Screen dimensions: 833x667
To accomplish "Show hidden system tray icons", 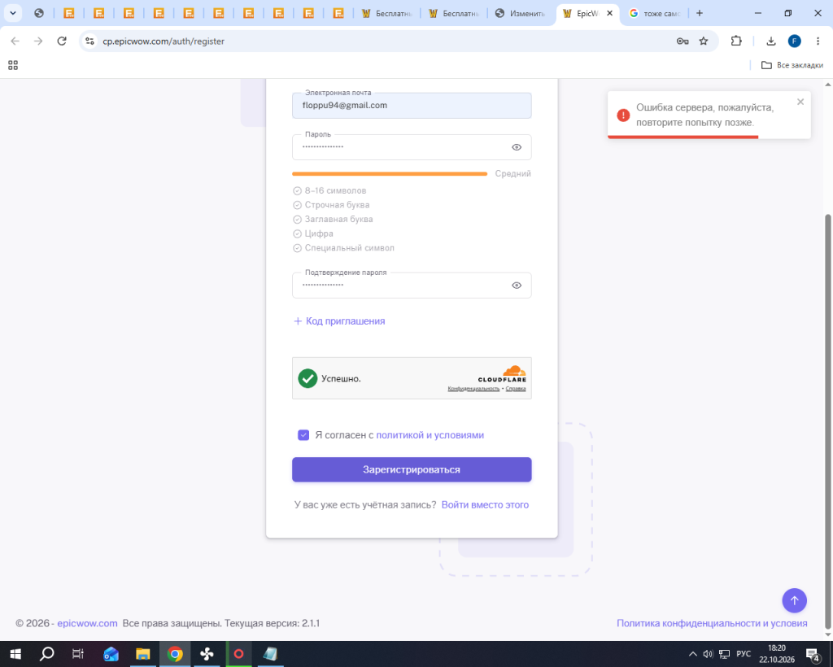I will coord(693,654).
